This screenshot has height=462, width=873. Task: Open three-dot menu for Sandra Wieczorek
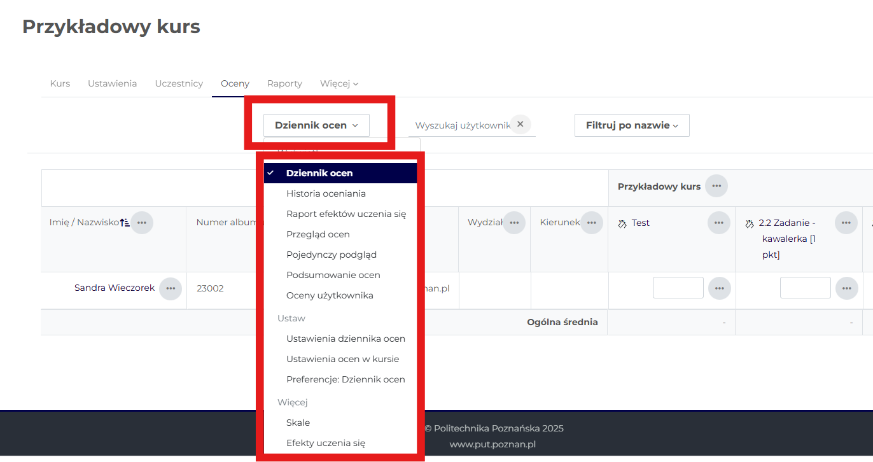pos(171,288)
